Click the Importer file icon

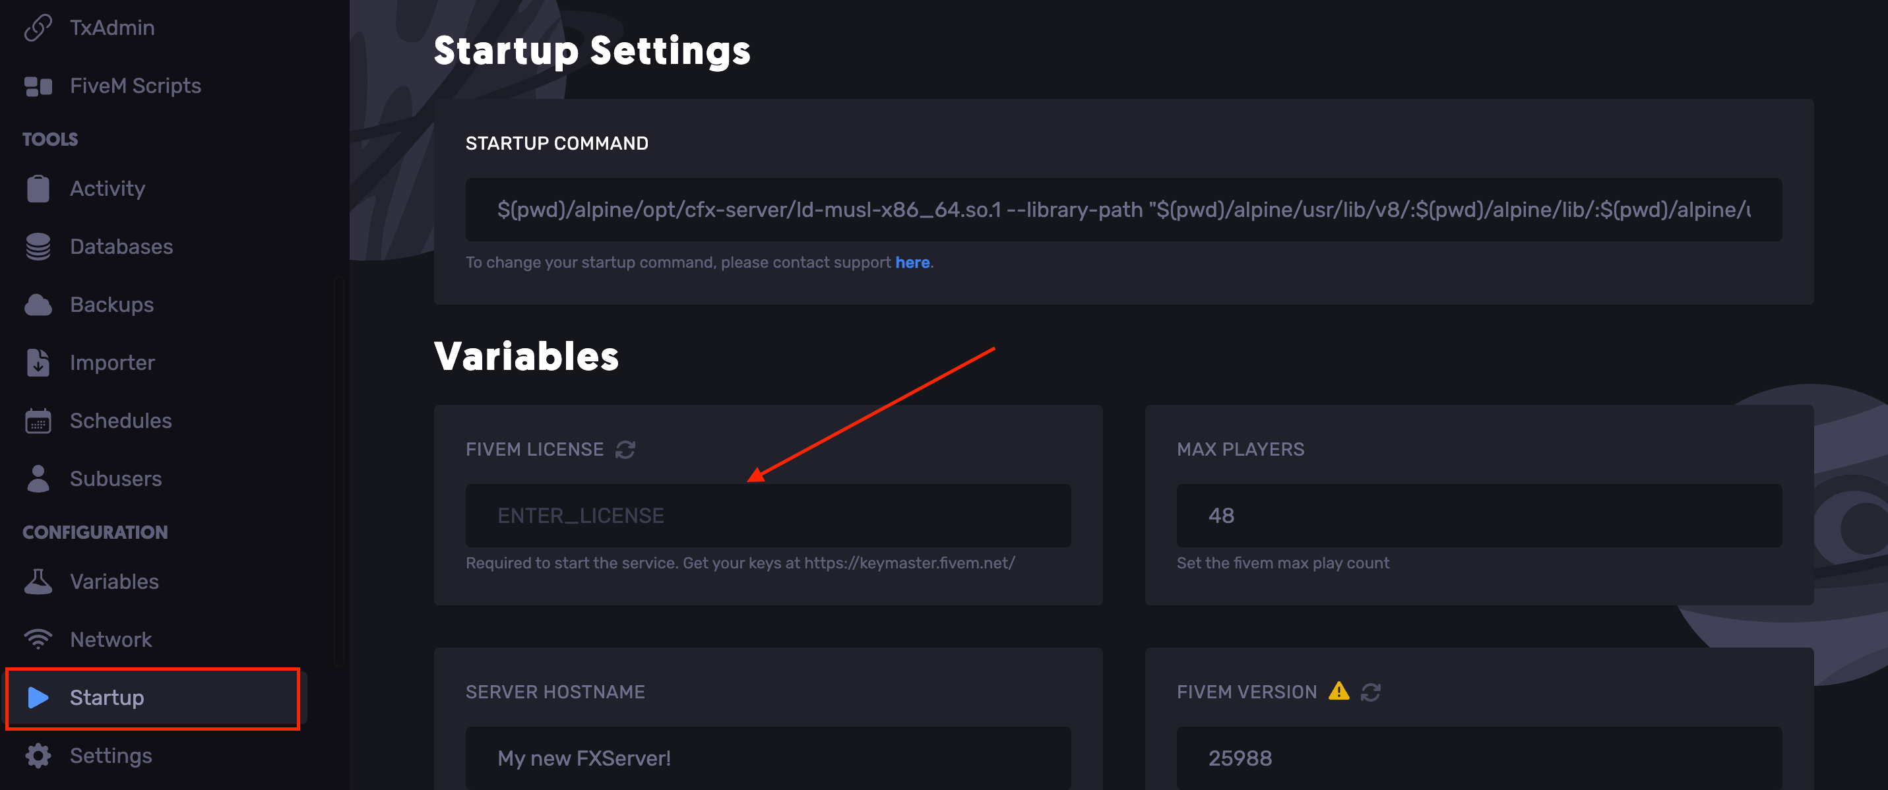click(x=38, y=363)
